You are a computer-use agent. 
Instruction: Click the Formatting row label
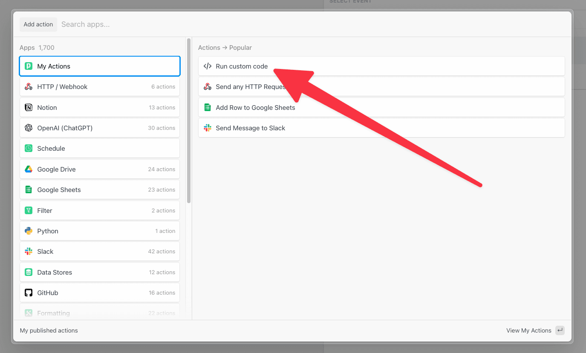pos(53,313)
